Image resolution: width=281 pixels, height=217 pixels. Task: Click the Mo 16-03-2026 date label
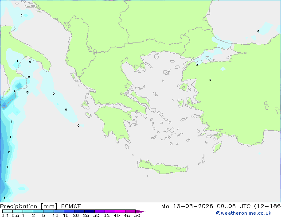coord(187,206)
